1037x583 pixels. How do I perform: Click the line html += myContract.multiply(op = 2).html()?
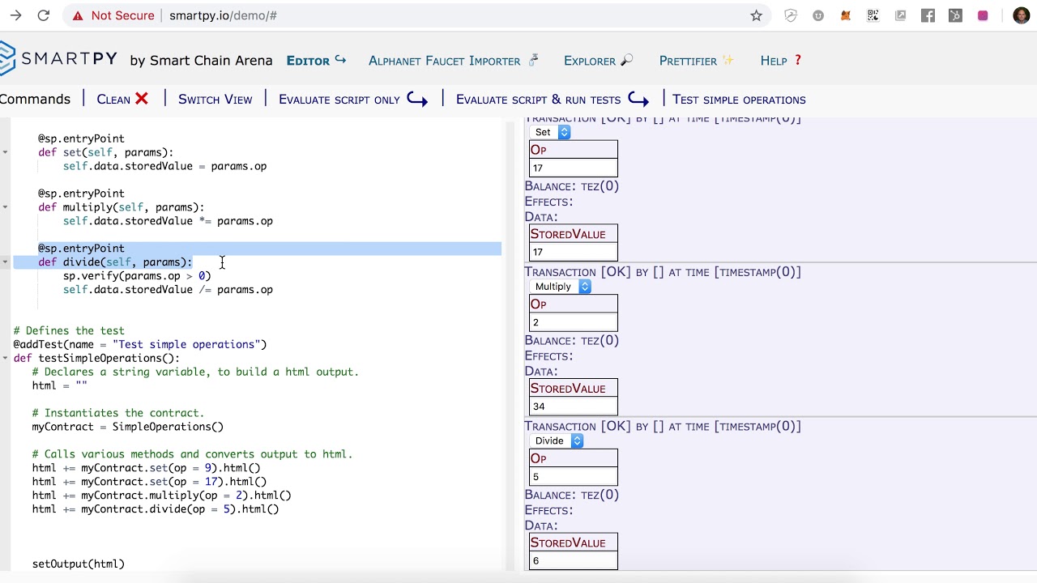coord(162,496)
